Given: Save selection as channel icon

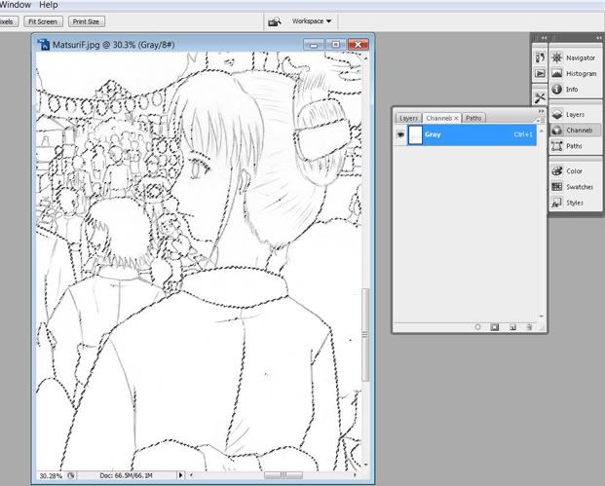Looking at the screenshot, I should 494,327.
